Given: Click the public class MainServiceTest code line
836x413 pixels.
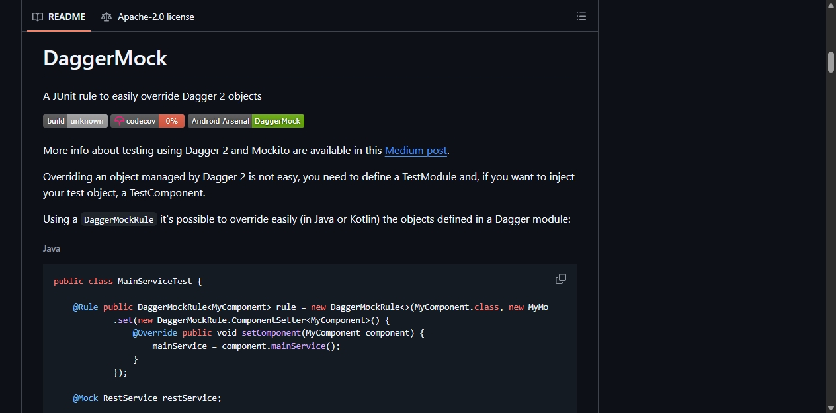Looking at the screenshot, I should [x=128, y=281].
